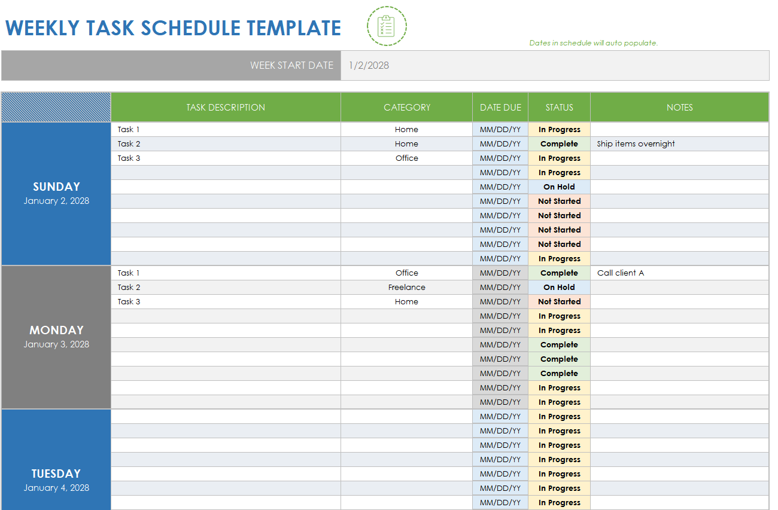
Task: Click the hatched corner cell left of Task Description
Action: 56,108
